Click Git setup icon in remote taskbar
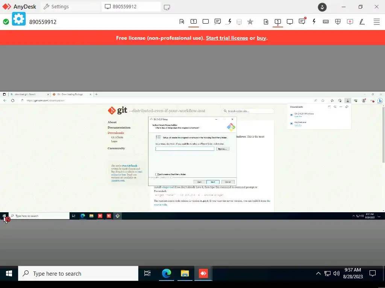This screenshot has height=288, width=385. click(x=118, y=216)
